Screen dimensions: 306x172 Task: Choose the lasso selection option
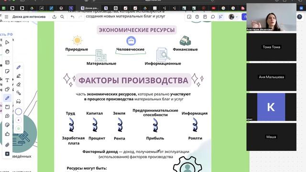point(19,101)
